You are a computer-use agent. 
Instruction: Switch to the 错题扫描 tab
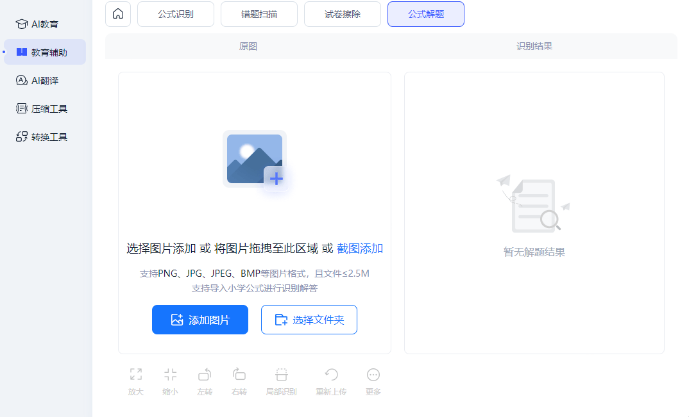click(x=259, y=14)
